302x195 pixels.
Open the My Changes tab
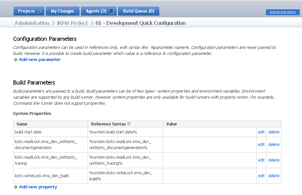(x=62, y=11)
